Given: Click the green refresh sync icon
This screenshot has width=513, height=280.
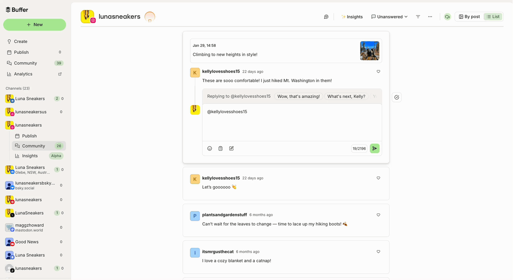Looking at the screenshot, I should coord(447,17).
